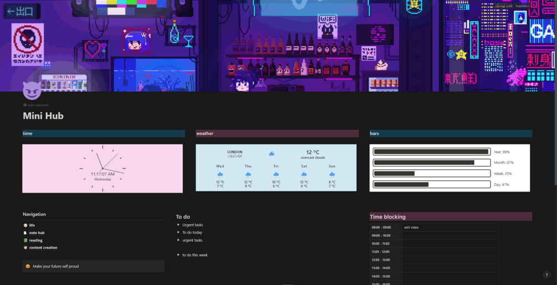Click Add comment above the title
The image size is (557, 285).
36,105
